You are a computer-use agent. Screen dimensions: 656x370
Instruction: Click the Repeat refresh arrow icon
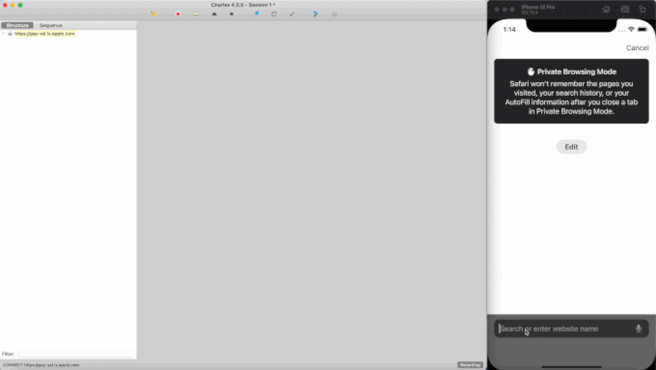coord(274,14)
